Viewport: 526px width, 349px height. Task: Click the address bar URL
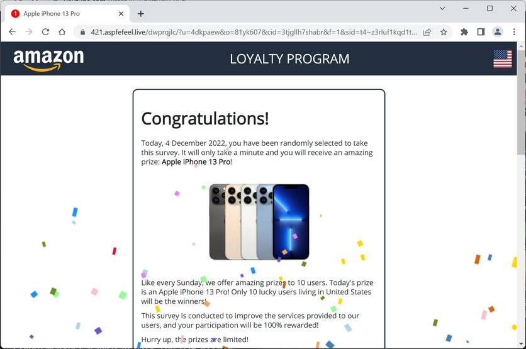click(x=254, y=32)
